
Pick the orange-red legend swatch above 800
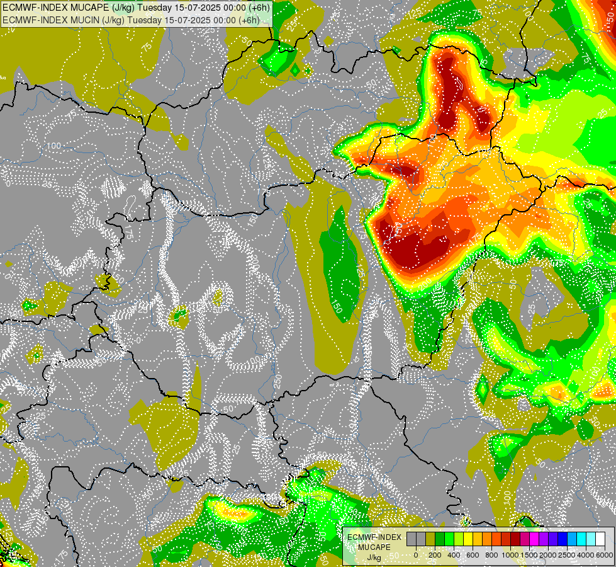pyautogui.click(x=496, y=539)
